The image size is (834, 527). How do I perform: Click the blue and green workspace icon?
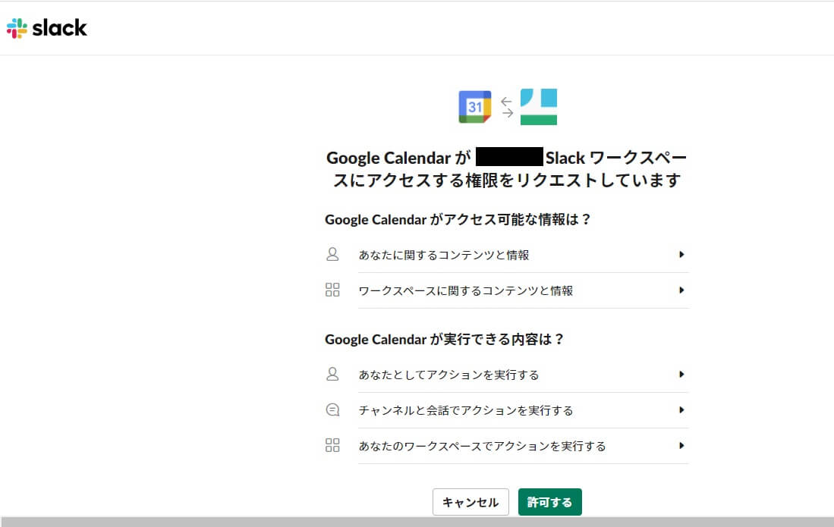[x=539, y=107]
